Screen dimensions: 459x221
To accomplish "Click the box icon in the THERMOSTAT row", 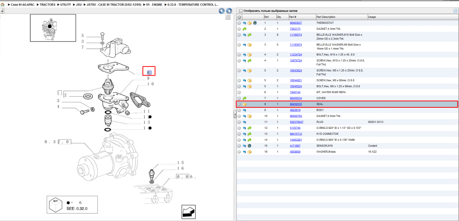I will 249,23.
